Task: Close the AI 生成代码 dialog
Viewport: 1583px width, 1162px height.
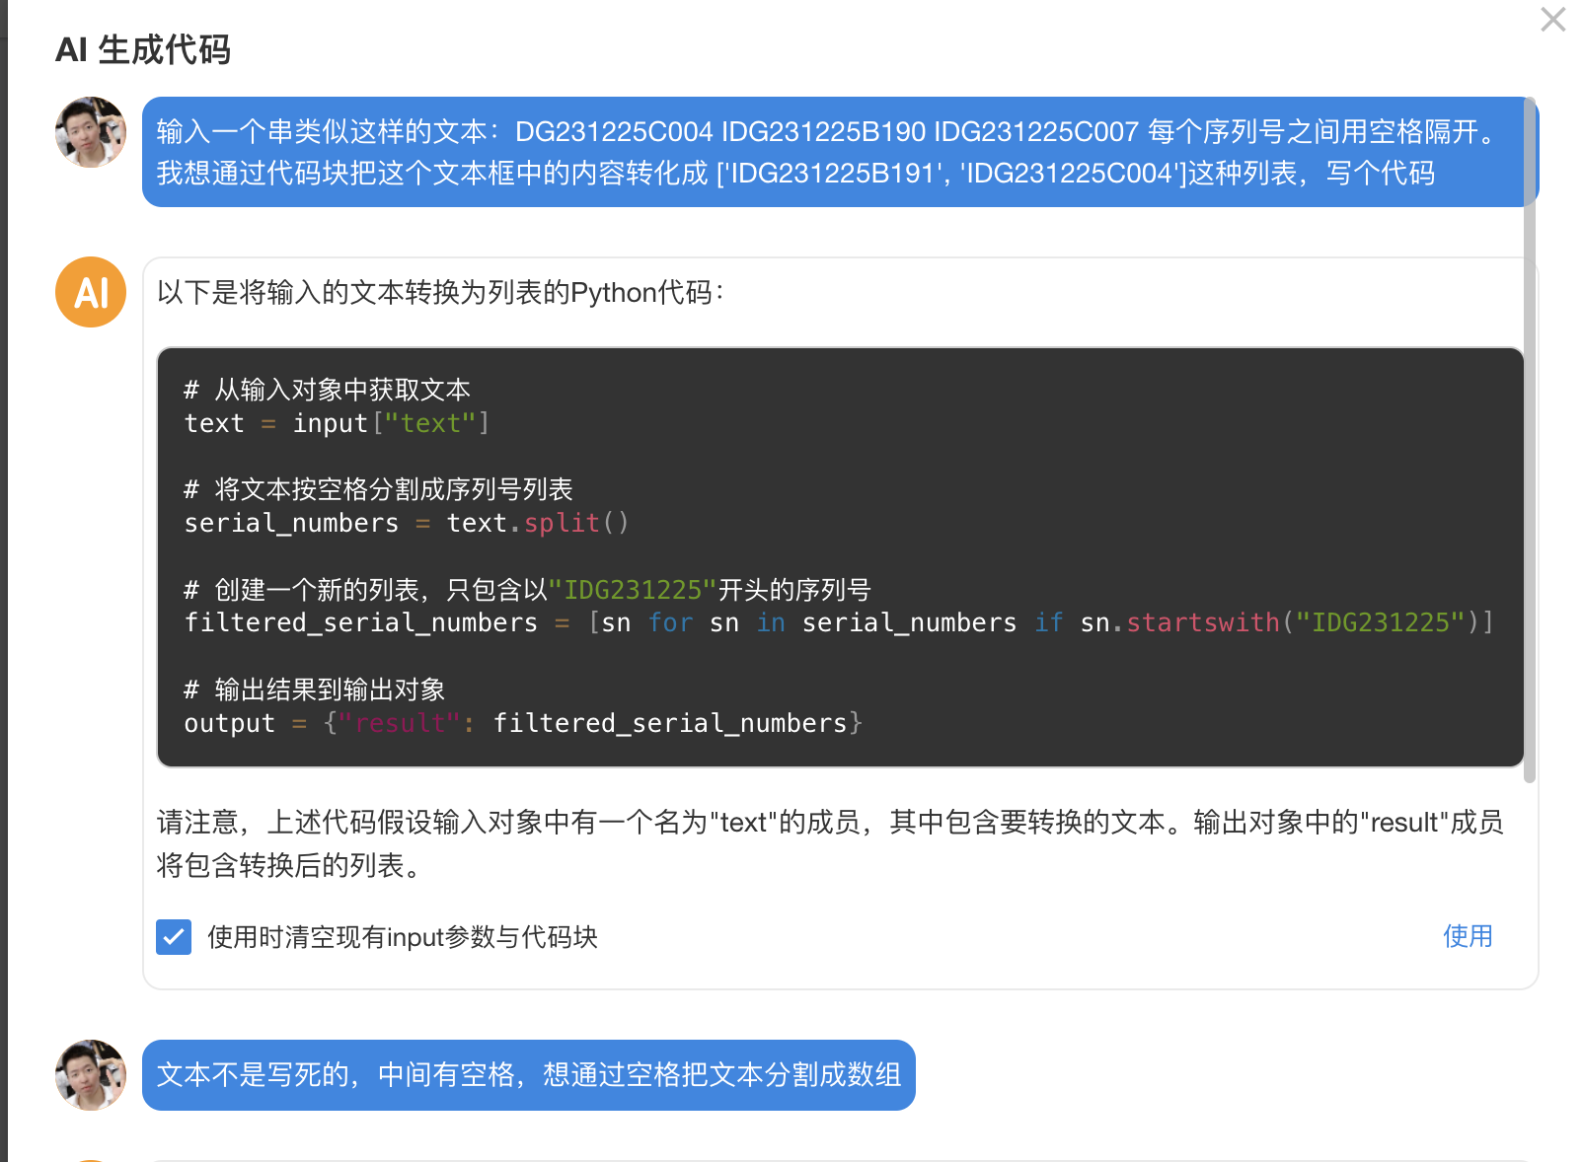Action: [x=1552, y=20]
